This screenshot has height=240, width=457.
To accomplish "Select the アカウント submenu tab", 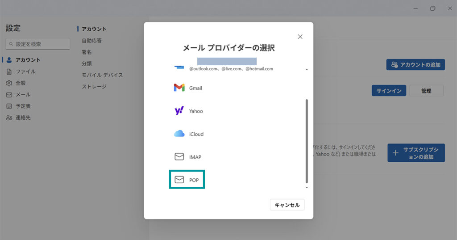I will (x=94, y=29).
